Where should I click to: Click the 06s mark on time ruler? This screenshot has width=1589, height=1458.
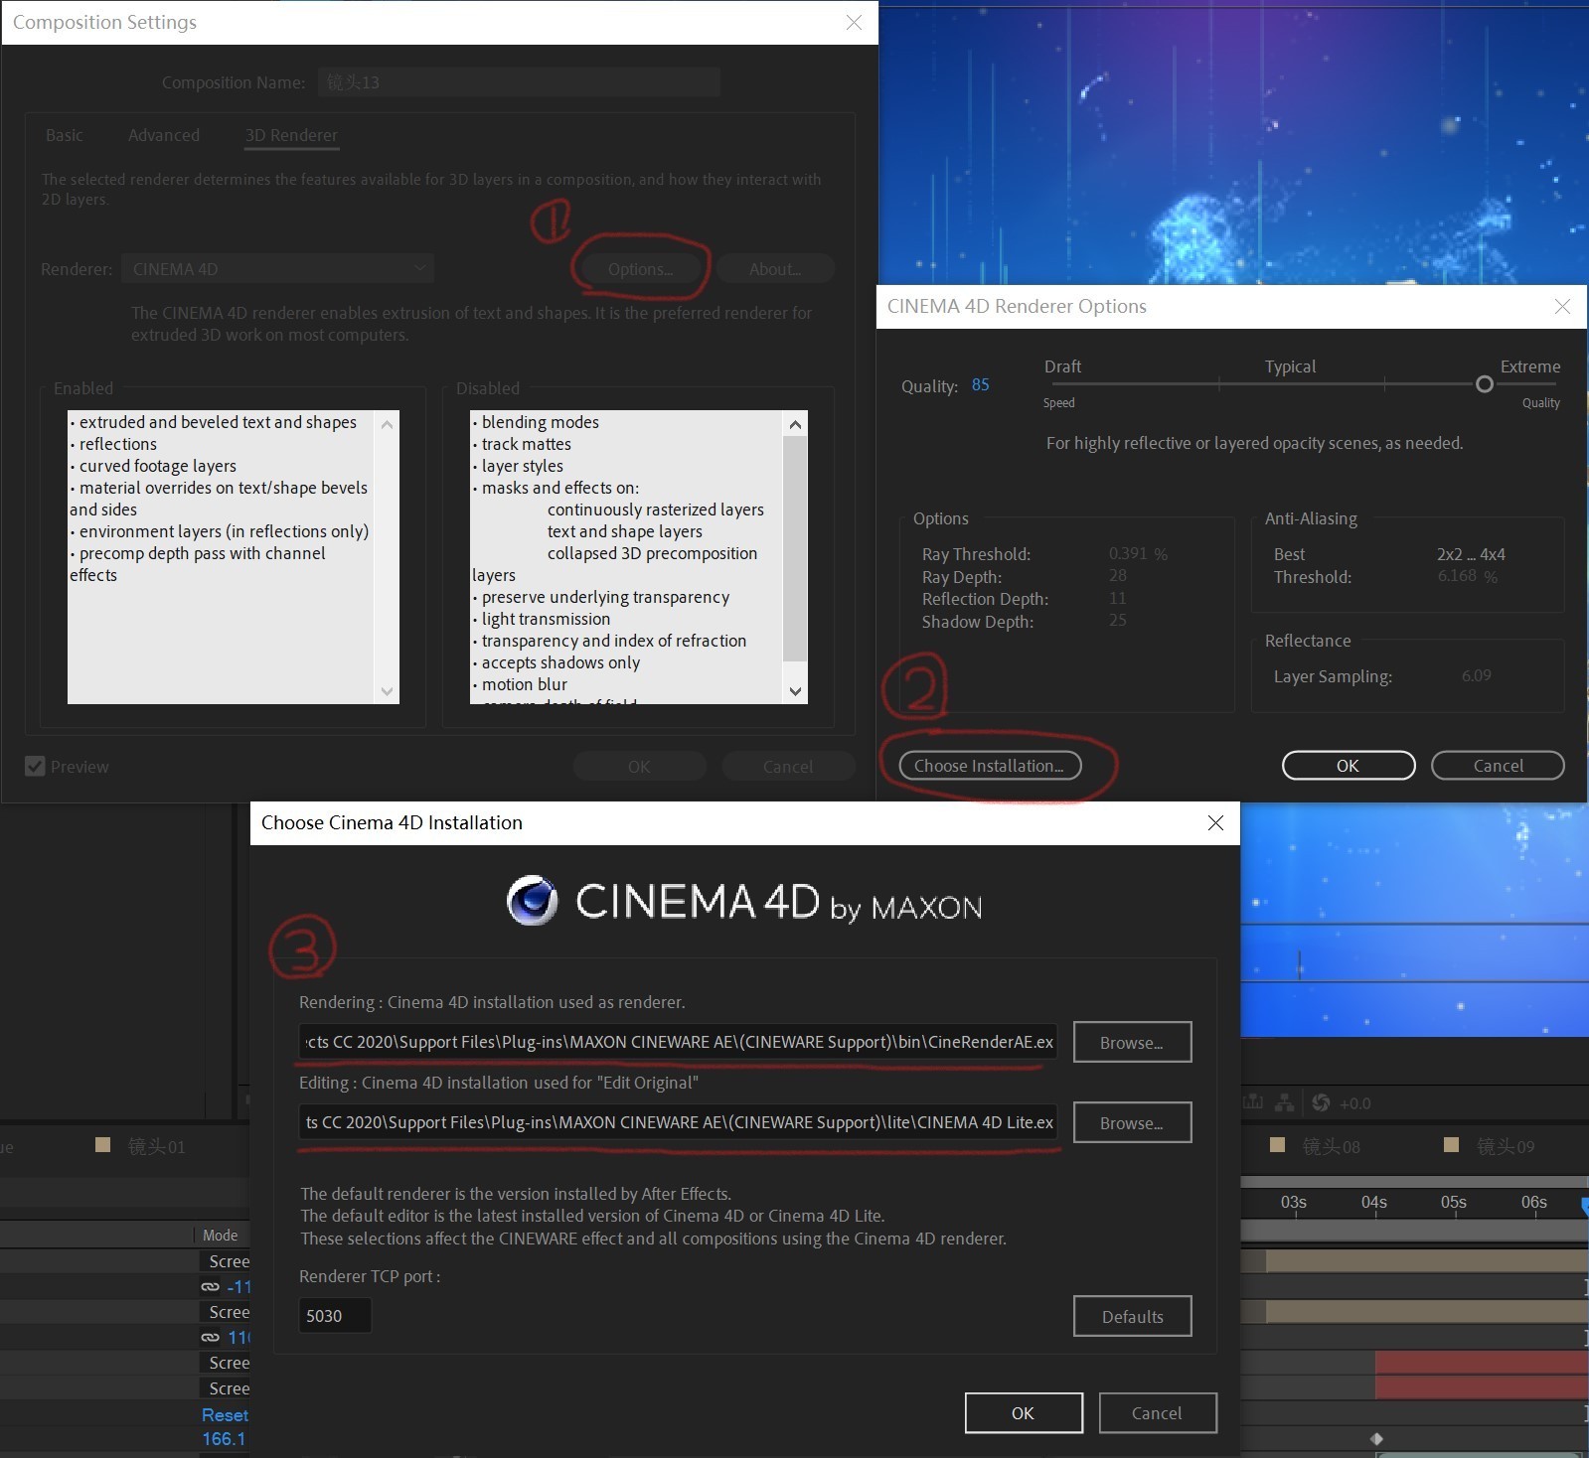pyautogui.click(x=1533, y=1202)
